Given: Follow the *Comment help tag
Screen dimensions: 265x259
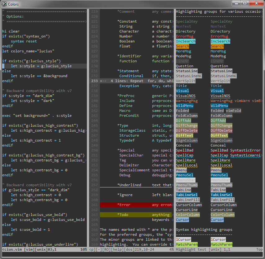Looking at the screenshot, I should pyautogui.click(x=126, y=11).
